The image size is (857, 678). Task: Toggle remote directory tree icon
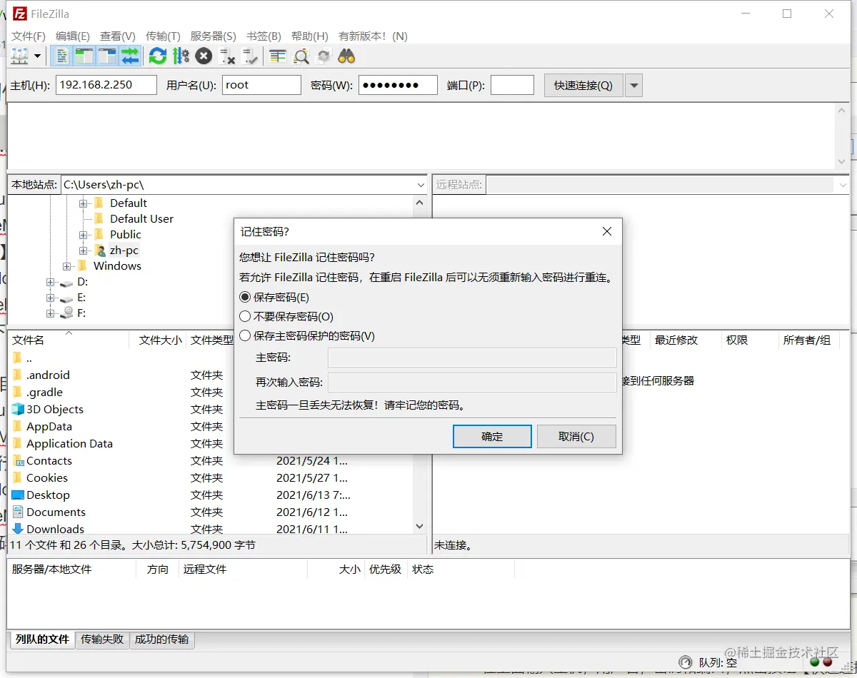tap(107, 56)
